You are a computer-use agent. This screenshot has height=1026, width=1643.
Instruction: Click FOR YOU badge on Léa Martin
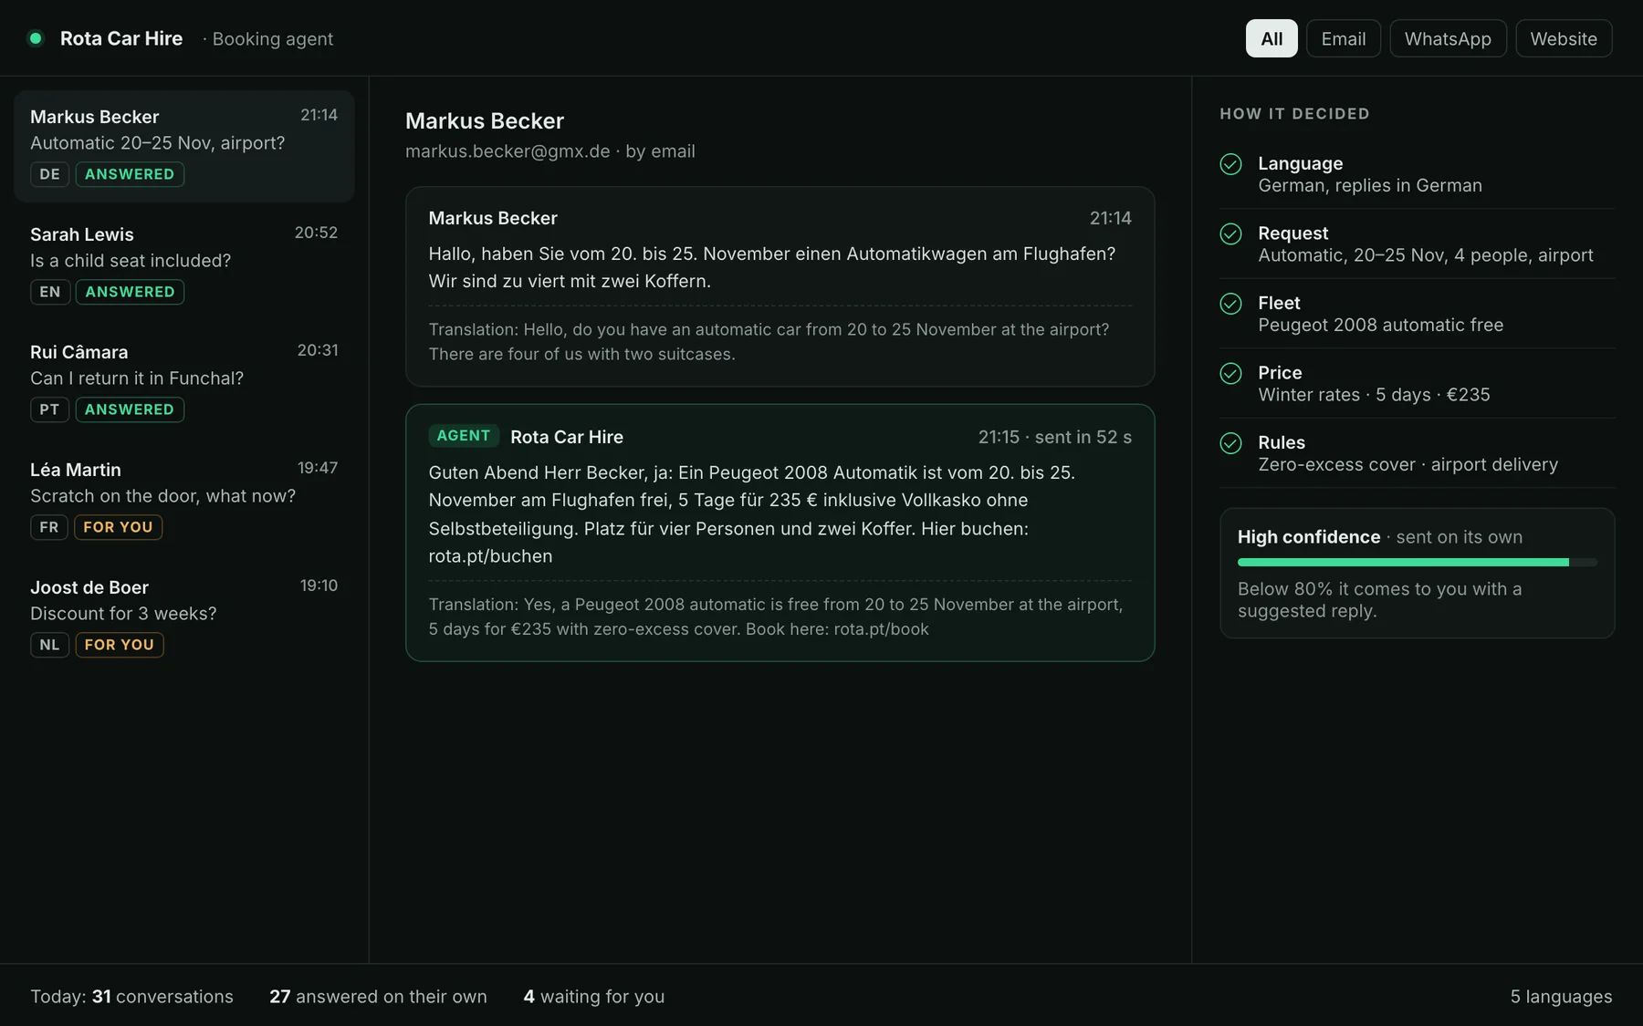[118, 527]
